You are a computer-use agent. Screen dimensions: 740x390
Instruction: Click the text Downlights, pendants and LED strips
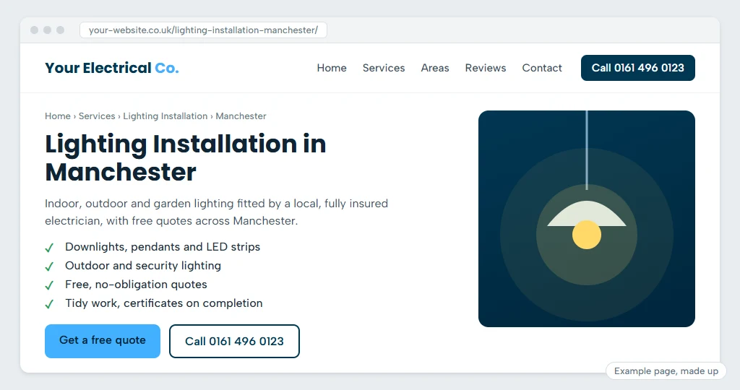(163, 247)
